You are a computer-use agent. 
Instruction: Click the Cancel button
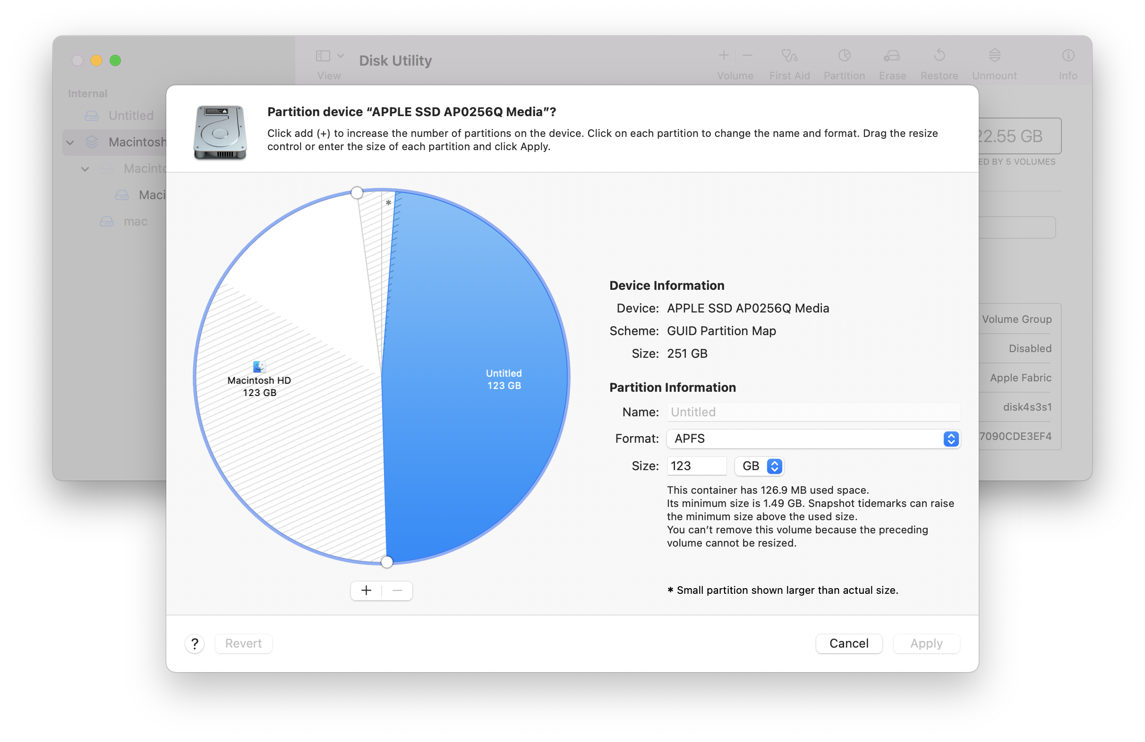(848, 643)
